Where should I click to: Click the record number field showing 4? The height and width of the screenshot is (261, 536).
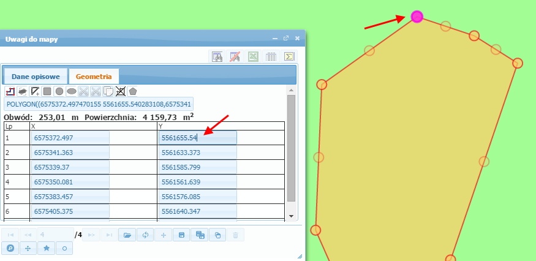[x=56, y=235]
